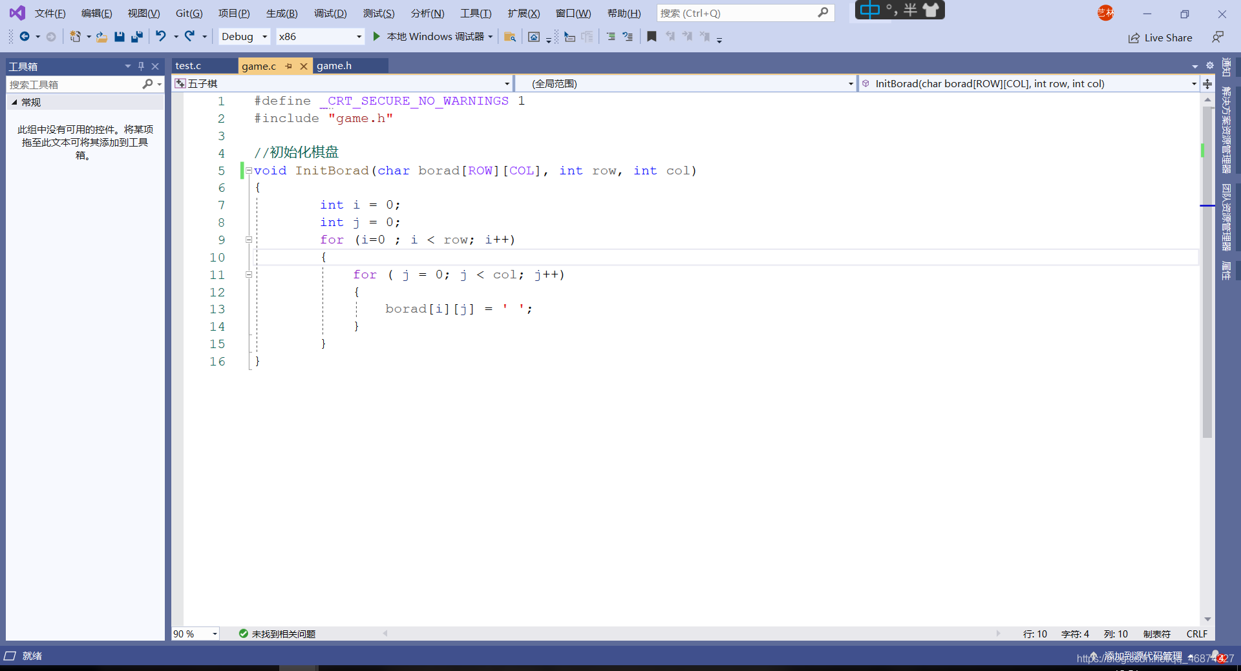Screen dimensions: 1241x671
Task: Click the bookmark toggle icon
Action: [652, 37]
